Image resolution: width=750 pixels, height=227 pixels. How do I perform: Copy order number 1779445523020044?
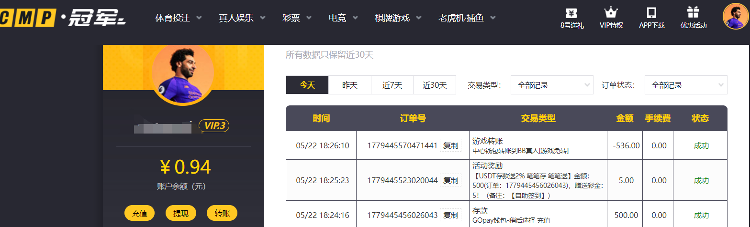[450, 180]
